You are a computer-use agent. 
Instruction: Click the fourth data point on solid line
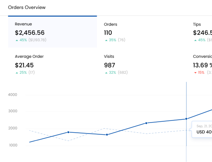[x=146, y=123]
